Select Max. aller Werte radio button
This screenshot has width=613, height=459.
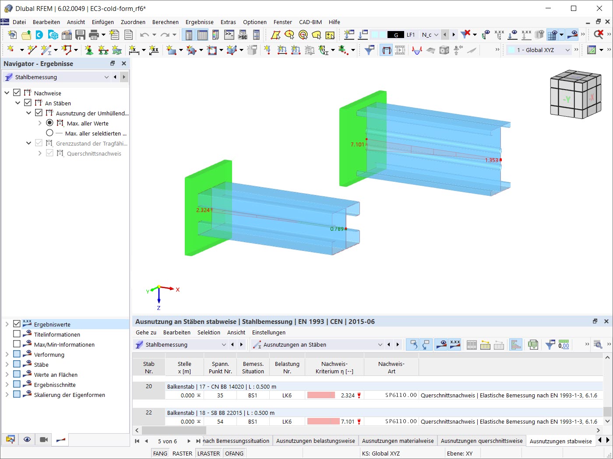click(x=49, y=123)
